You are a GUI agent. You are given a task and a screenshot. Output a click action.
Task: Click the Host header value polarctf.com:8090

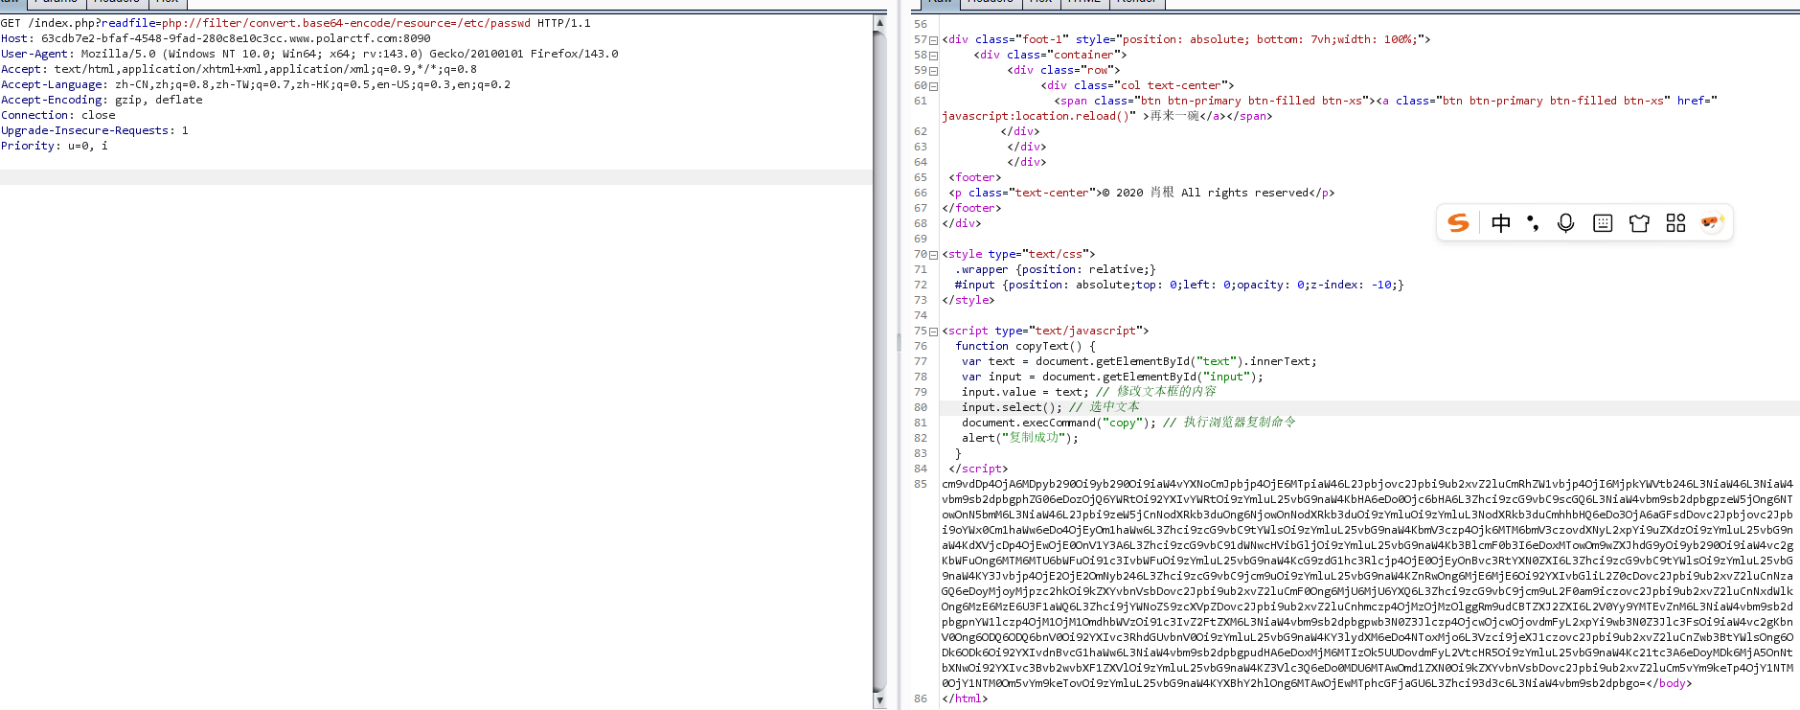click(x=236, y=38)
